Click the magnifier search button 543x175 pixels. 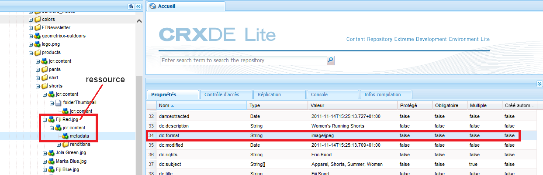[331, 60]
